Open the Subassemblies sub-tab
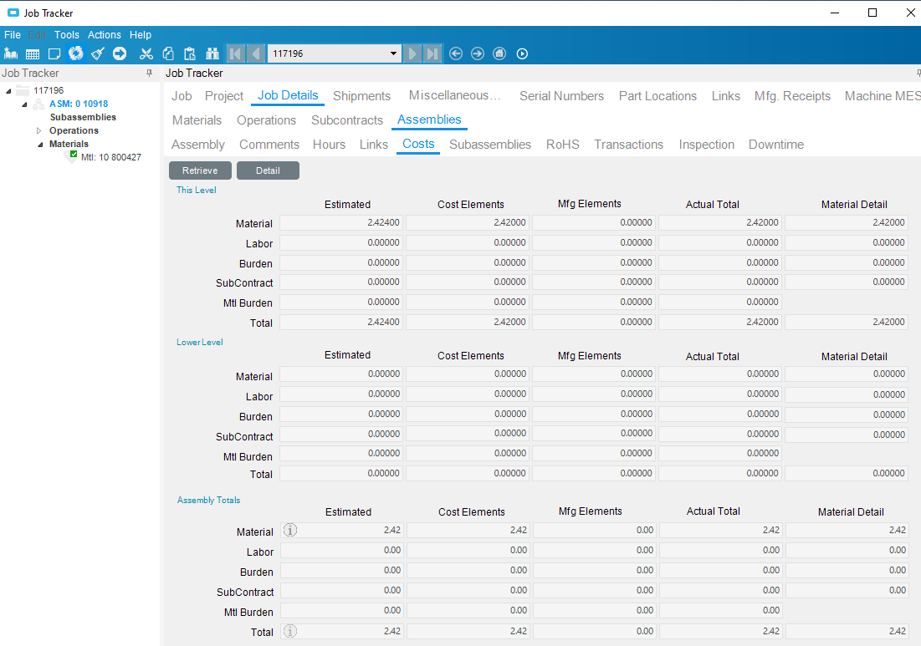Screen dimensions: 921x646 coord(490,145)
